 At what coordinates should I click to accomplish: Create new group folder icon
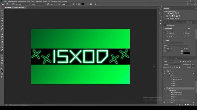pyautogui.click(x=188, y=105)
